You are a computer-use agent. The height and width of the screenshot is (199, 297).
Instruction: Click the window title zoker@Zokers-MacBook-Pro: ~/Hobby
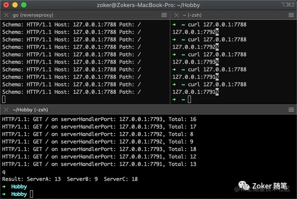click(148, 5)
